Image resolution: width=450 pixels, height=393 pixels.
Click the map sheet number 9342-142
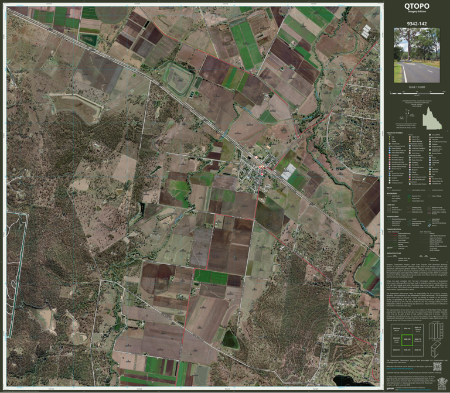(417, 24)
